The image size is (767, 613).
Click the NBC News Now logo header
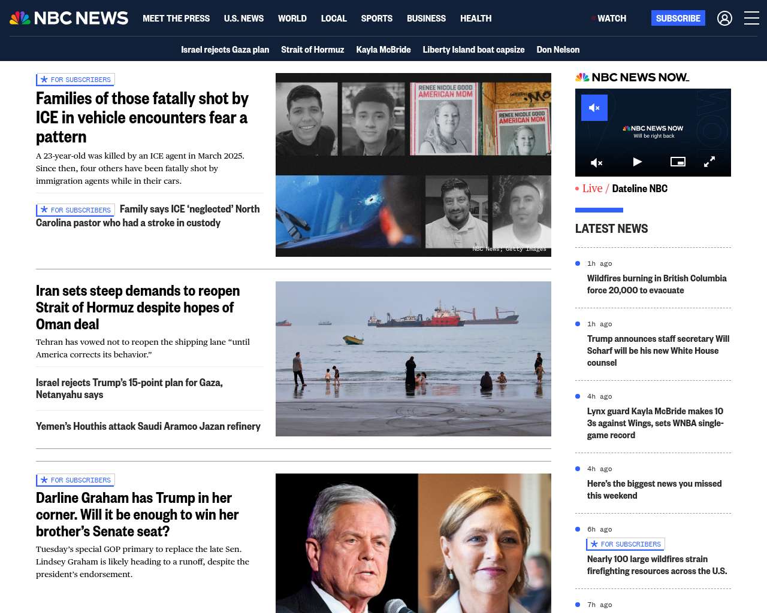(x=632, y=77)
